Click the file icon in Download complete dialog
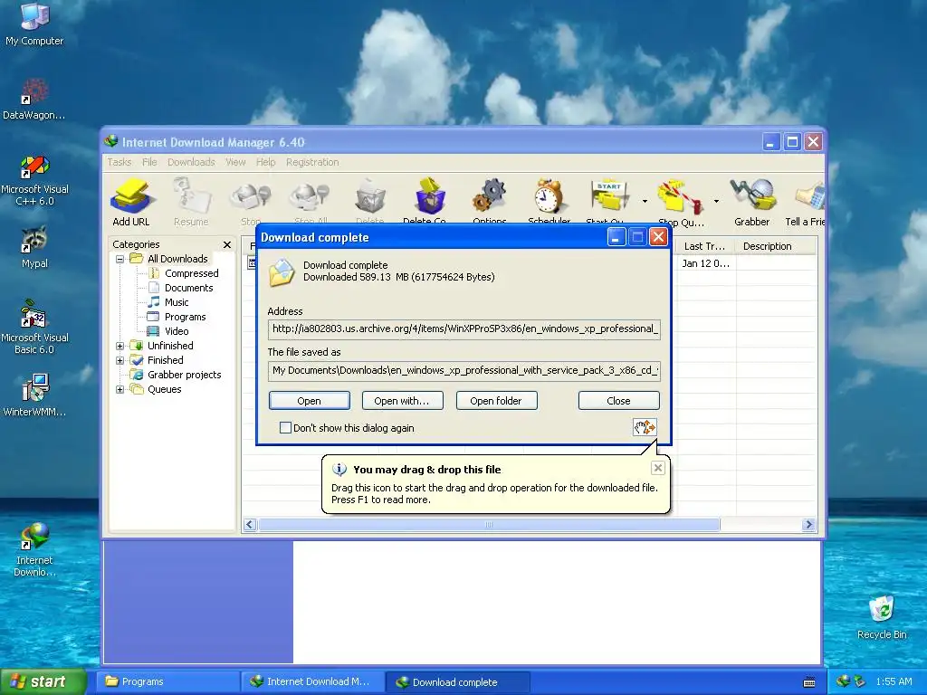 pyautogui.click(x=282, y=271)
